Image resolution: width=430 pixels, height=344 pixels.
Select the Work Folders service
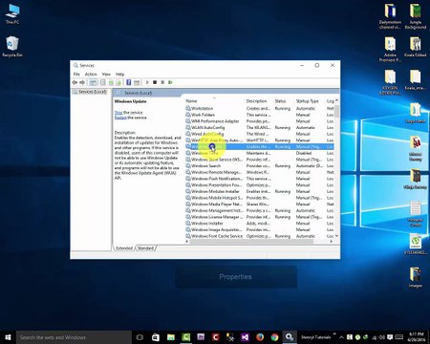tap(259, 115)
